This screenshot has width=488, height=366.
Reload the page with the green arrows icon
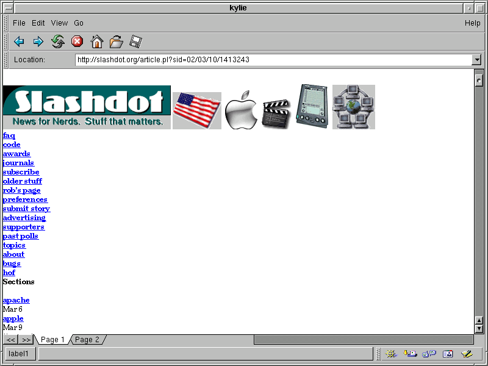pyautogui.click(x=58, y=41)
